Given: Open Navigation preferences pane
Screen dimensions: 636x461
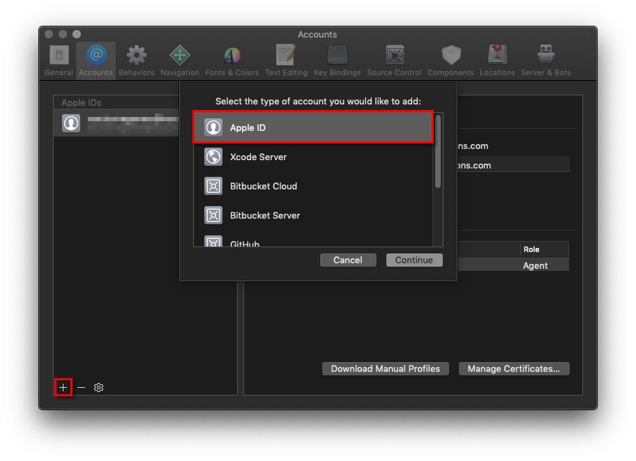Looking at the screenshot, I should [179, 60].
